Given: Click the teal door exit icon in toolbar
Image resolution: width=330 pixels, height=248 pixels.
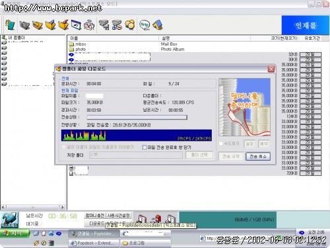Looking at the screenshot, I should pos(10,25).
